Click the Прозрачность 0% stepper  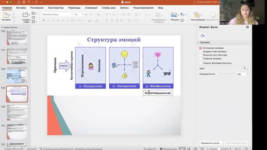point(247,74)
